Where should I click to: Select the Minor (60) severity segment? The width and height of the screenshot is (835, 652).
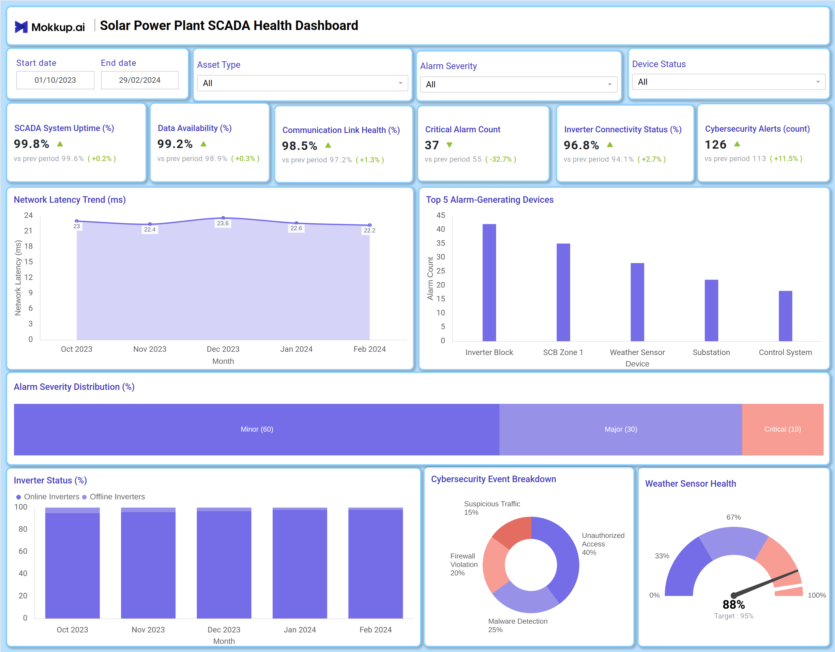point(257,430)
